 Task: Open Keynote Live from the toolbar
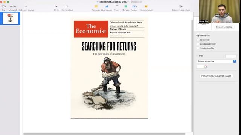click(x=67, y=6)
